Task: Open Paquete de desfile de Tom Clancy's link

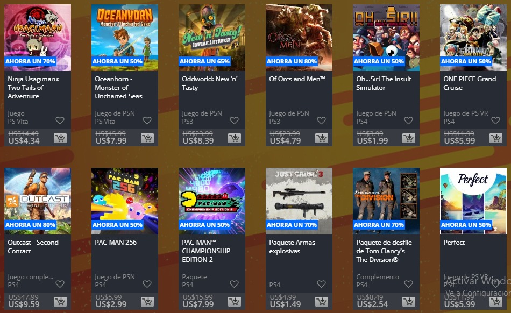Action: [384, 251]
